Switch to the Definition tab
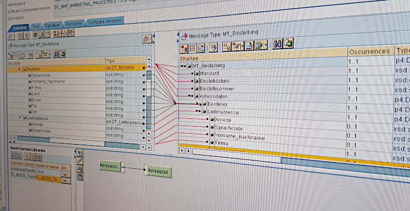 click(x=20, y=28)
